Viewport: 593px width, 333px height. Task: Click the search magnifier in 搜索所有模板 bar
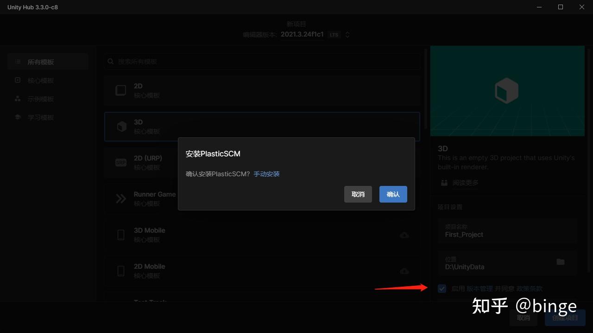[110, 61]
